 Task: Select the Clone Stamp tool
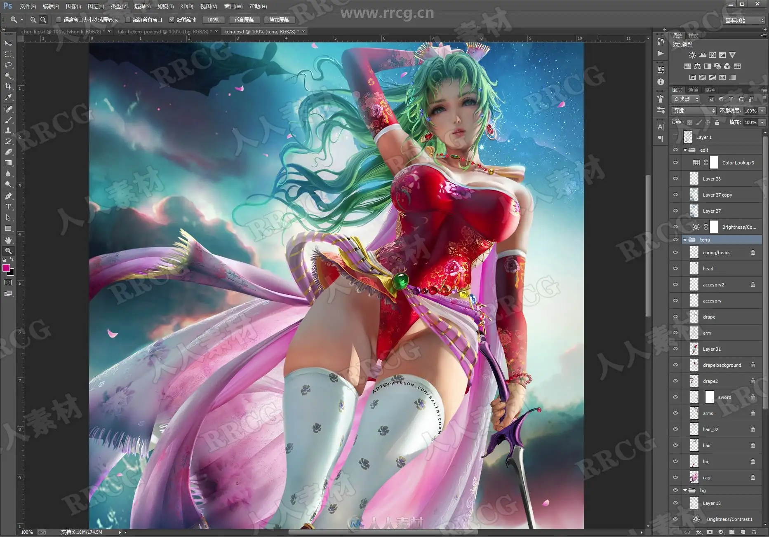coord(8,131)
